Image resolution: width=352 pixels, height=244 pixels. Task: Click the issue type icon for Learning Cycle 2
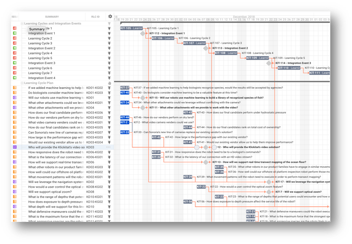coord(15,38)
